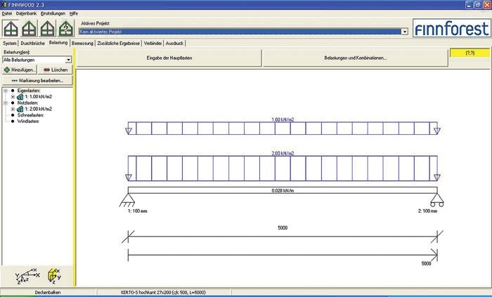Collapse the Nutzlasten tree node
The image size is (492, 297).
(x=6, y=103)
